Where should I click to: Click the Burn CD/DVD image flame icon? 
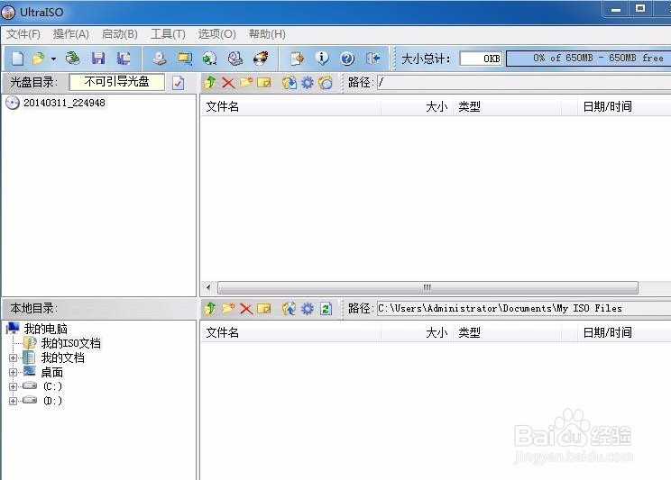click(261, 59)
